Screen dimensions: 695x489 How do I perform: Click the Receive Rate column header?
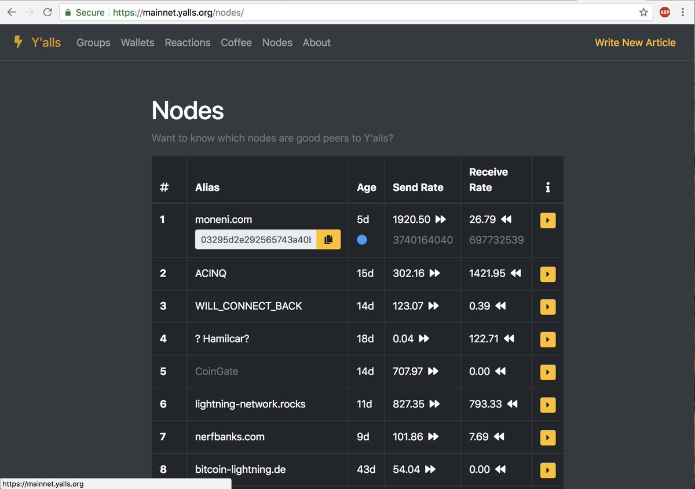pyautogui.click(x=488, y=179)
